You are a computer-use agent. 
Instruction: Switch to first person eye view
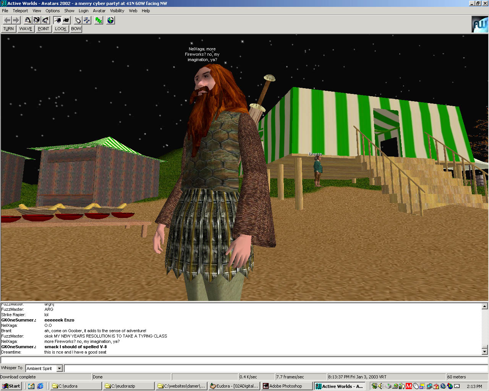(x=57, y=20)
